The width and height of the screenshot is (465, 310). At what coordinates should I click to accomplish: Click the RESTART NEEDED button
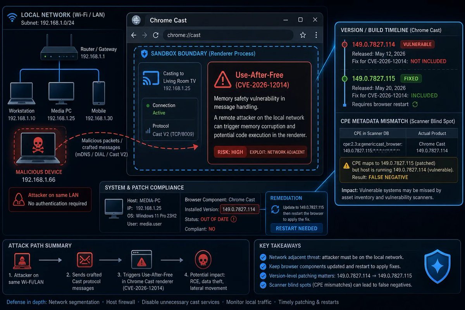point(296,228)
